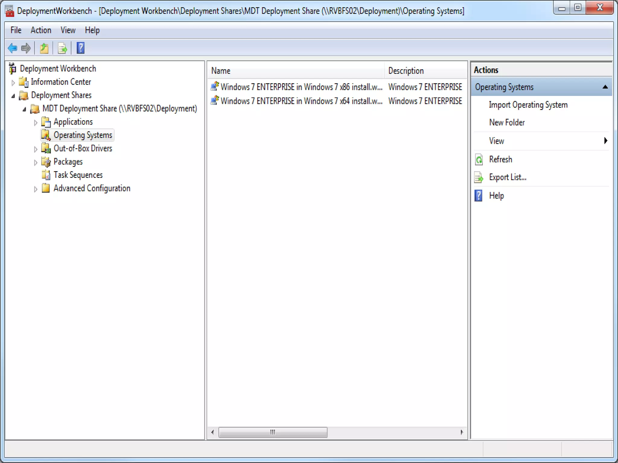618x463 pixels.
Task: Click the Information Center folder icon
Action: pos(24,82)
